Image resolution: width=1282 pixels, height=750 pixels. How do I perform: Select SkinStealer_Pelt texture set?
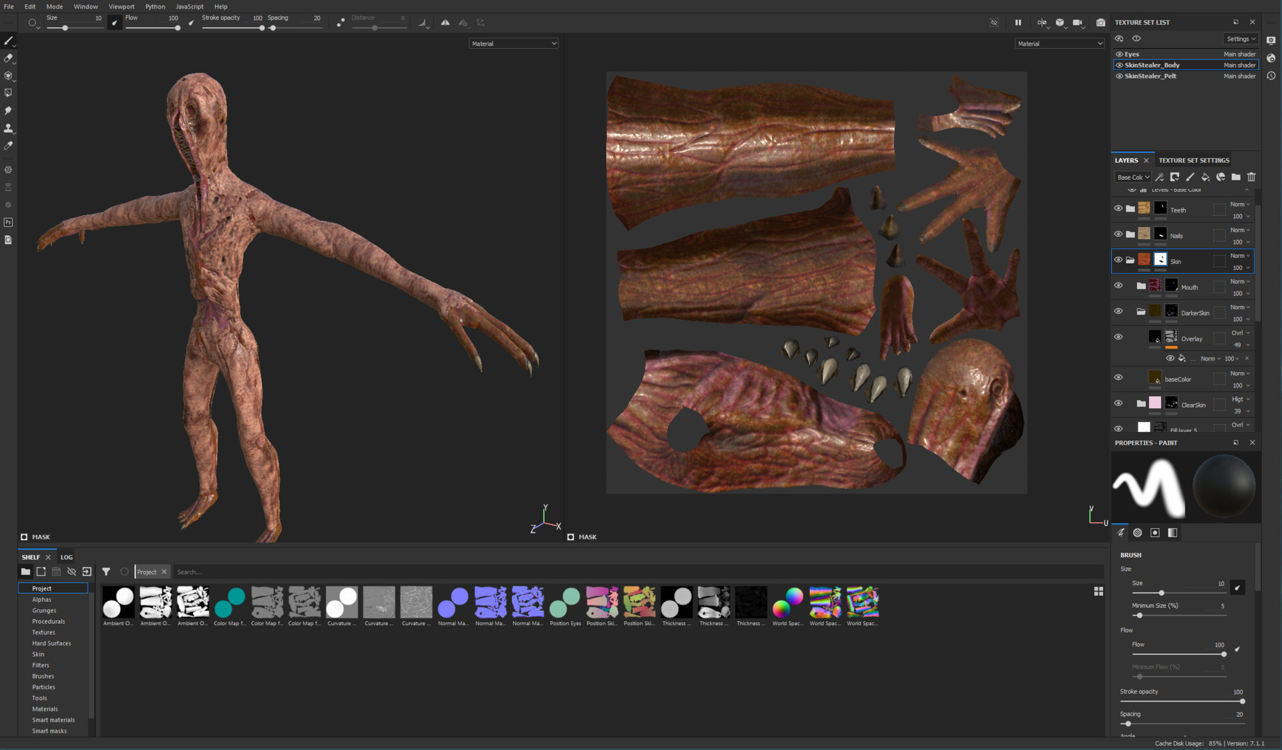1150,76
